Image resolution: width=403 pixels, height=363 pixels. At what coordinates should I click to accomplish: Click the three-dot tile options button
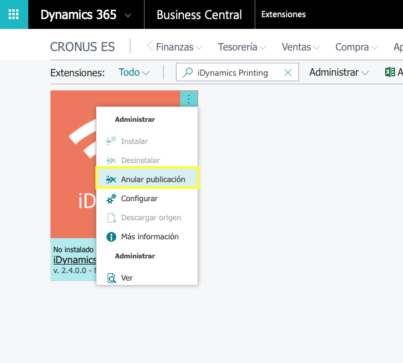point(189,98)
